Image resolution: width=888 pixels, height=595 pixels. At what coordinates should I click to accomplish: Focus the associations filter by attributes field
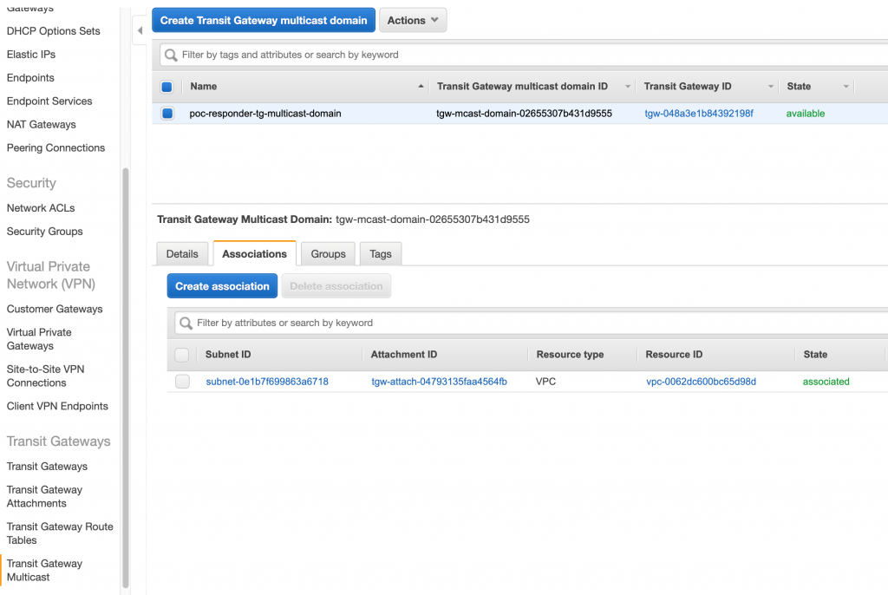(x=532, y=323)
